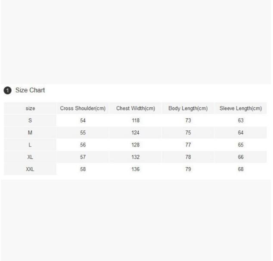Click the Chest Width(cm) column header

(136, 108)
